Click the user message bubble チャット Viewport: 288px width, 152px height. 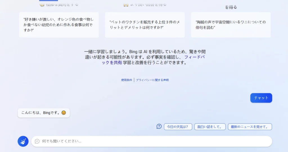tap(261, 98)
